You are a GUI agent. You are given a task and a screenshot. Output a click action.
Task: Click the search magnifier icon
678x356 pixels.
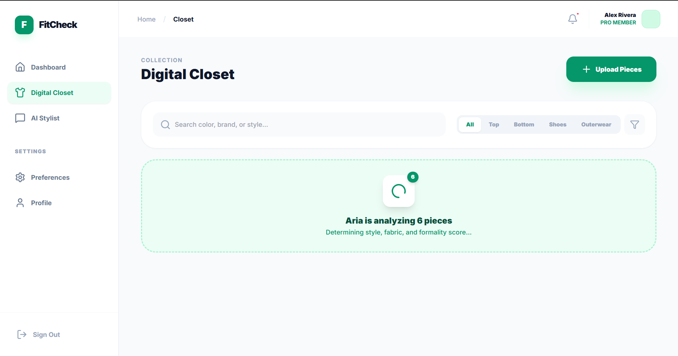[x=165, y=125]
